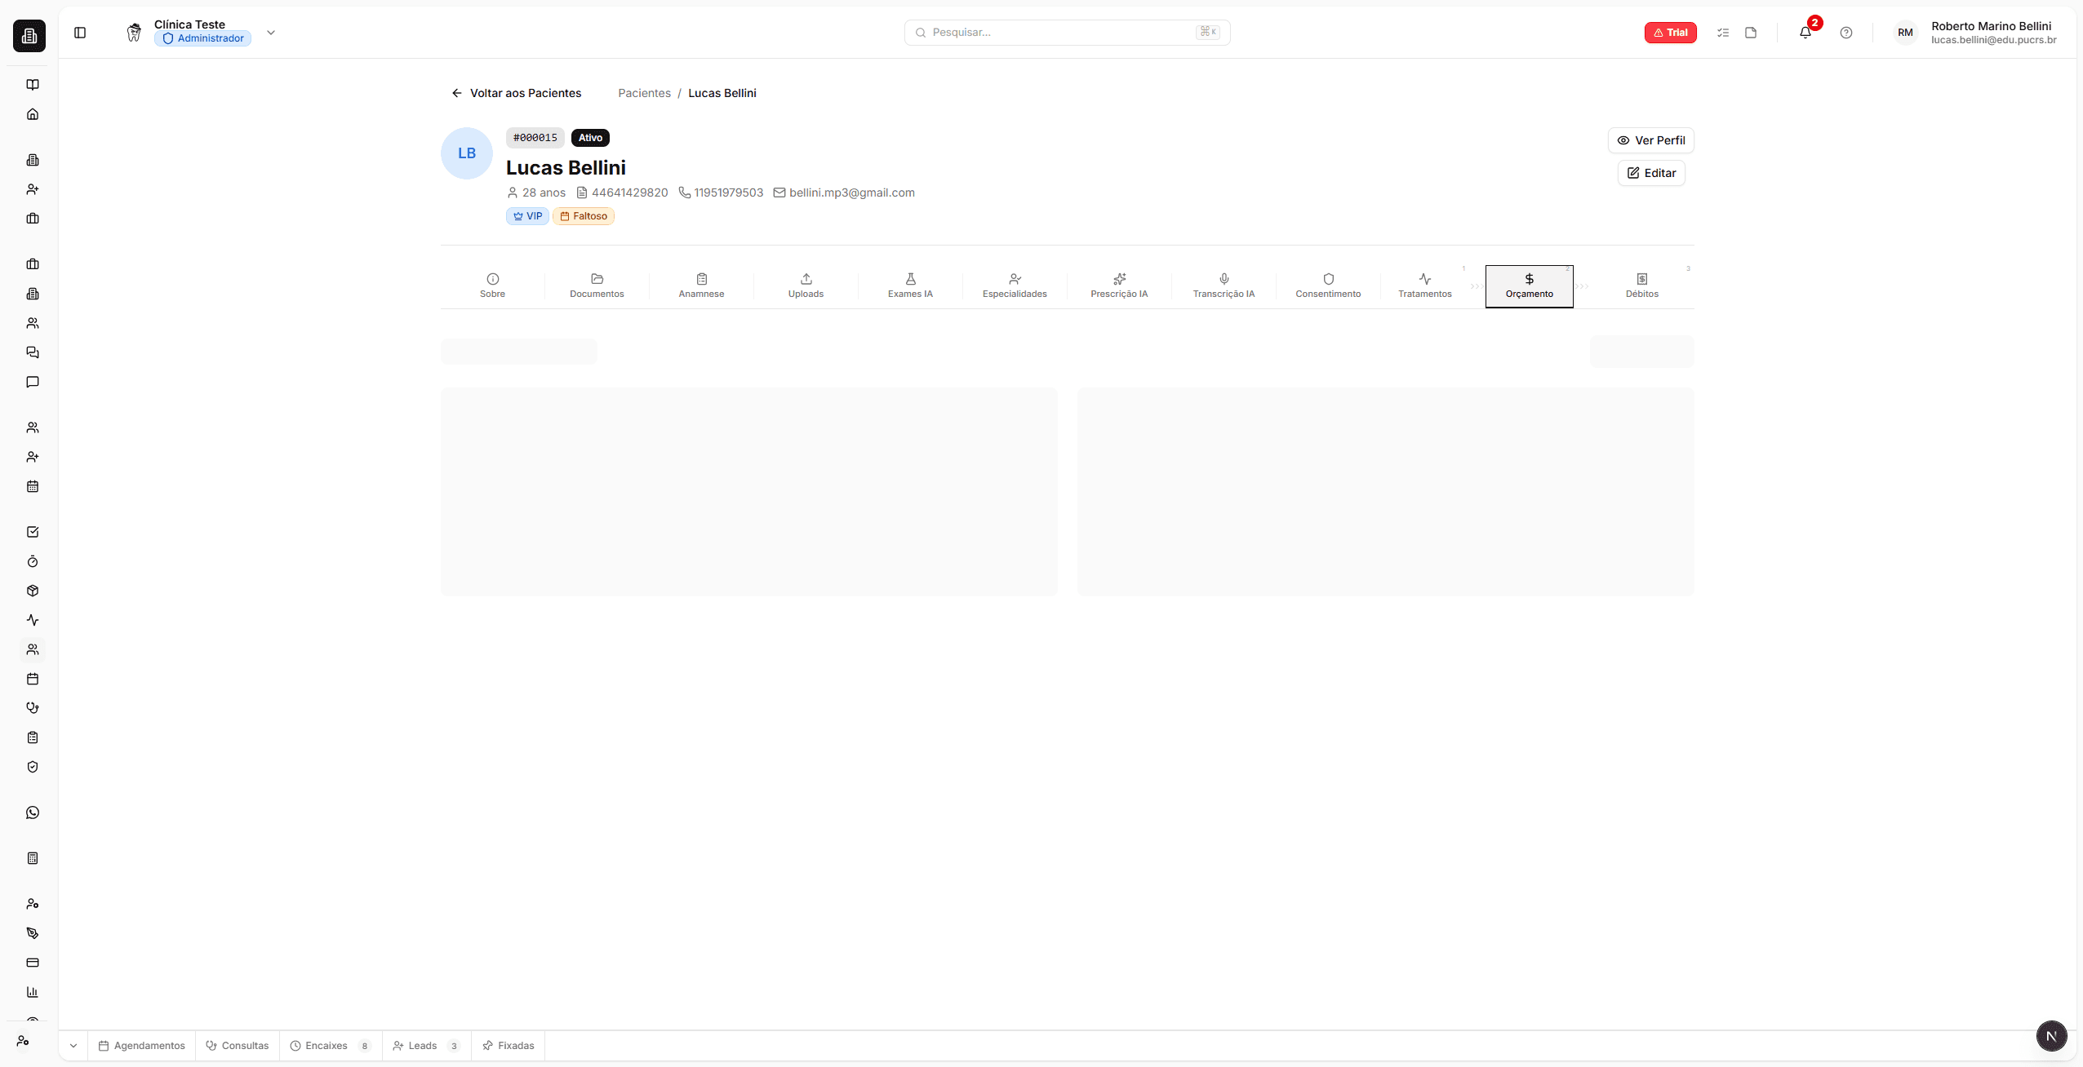Click the Ver Perfil button
2083x1067 pixels.
click(x=1650, y=139)
